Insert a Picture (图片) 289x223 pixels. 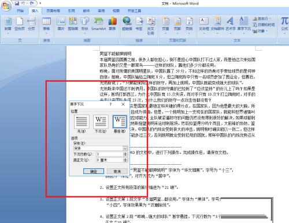(61, 24)
